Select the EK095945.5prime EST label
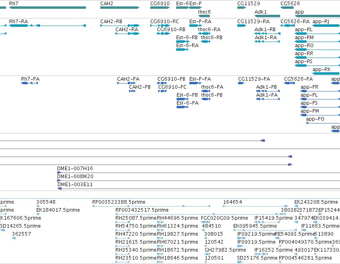Screen dimensions: 340x264 255,226
